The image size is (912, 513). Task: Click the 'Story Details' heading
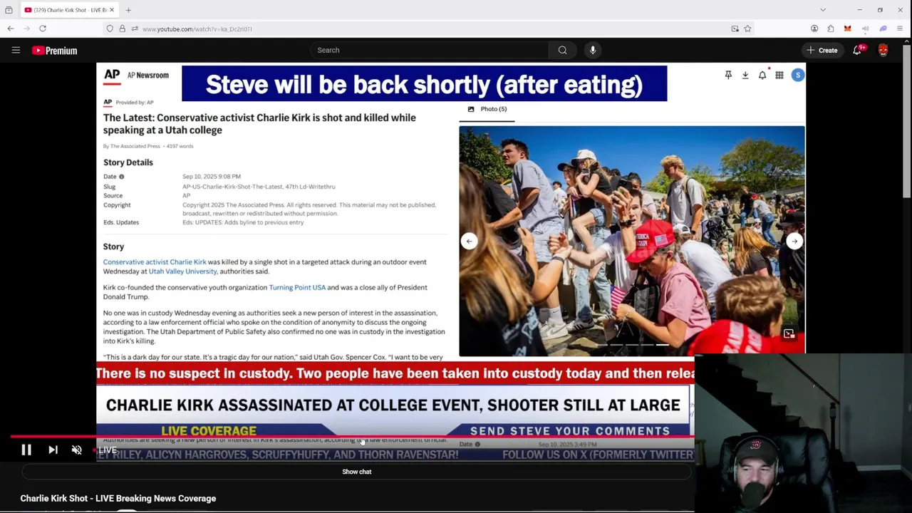(128, 162)
